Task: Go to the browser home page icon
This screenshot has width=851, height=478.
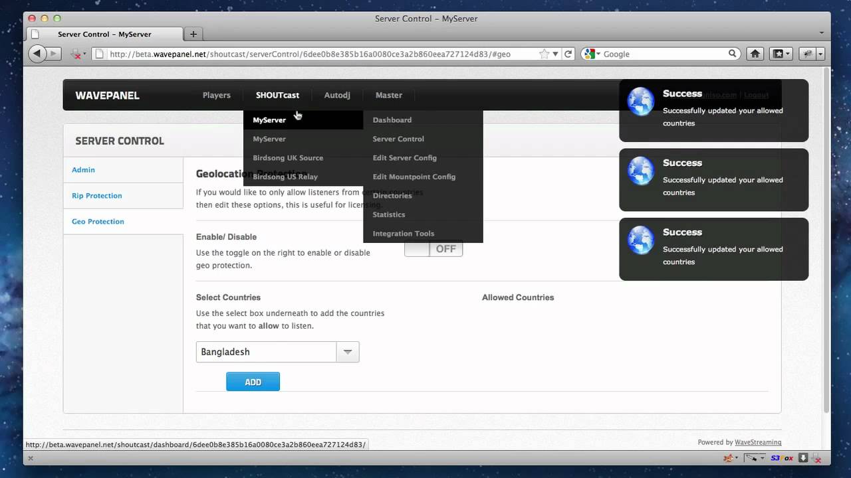Action: coord(755,54)
